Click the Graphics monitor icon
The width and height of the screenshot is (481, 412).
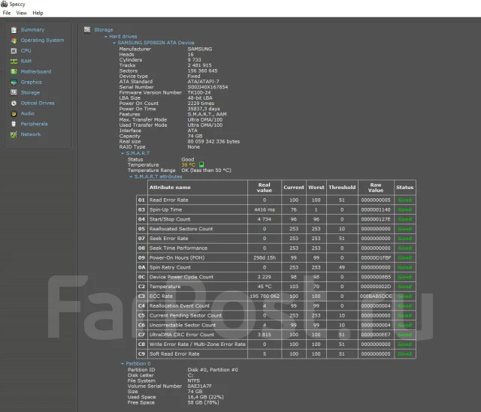click(x=14, y=82)
